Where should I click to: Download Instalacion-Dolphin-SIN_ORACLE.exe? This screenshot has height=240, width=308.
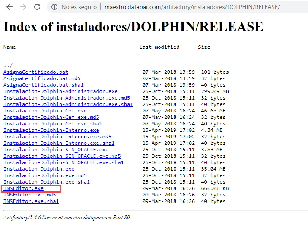pos(56,150)
